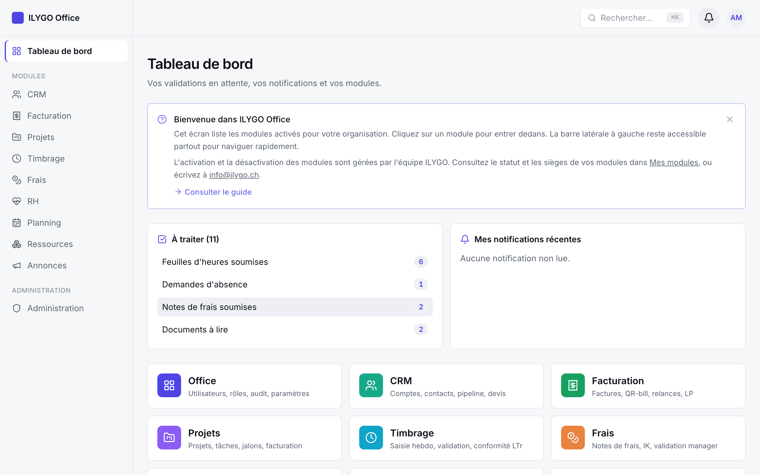Click the bell icon beside Mes notifications récentes

(465, 239)
